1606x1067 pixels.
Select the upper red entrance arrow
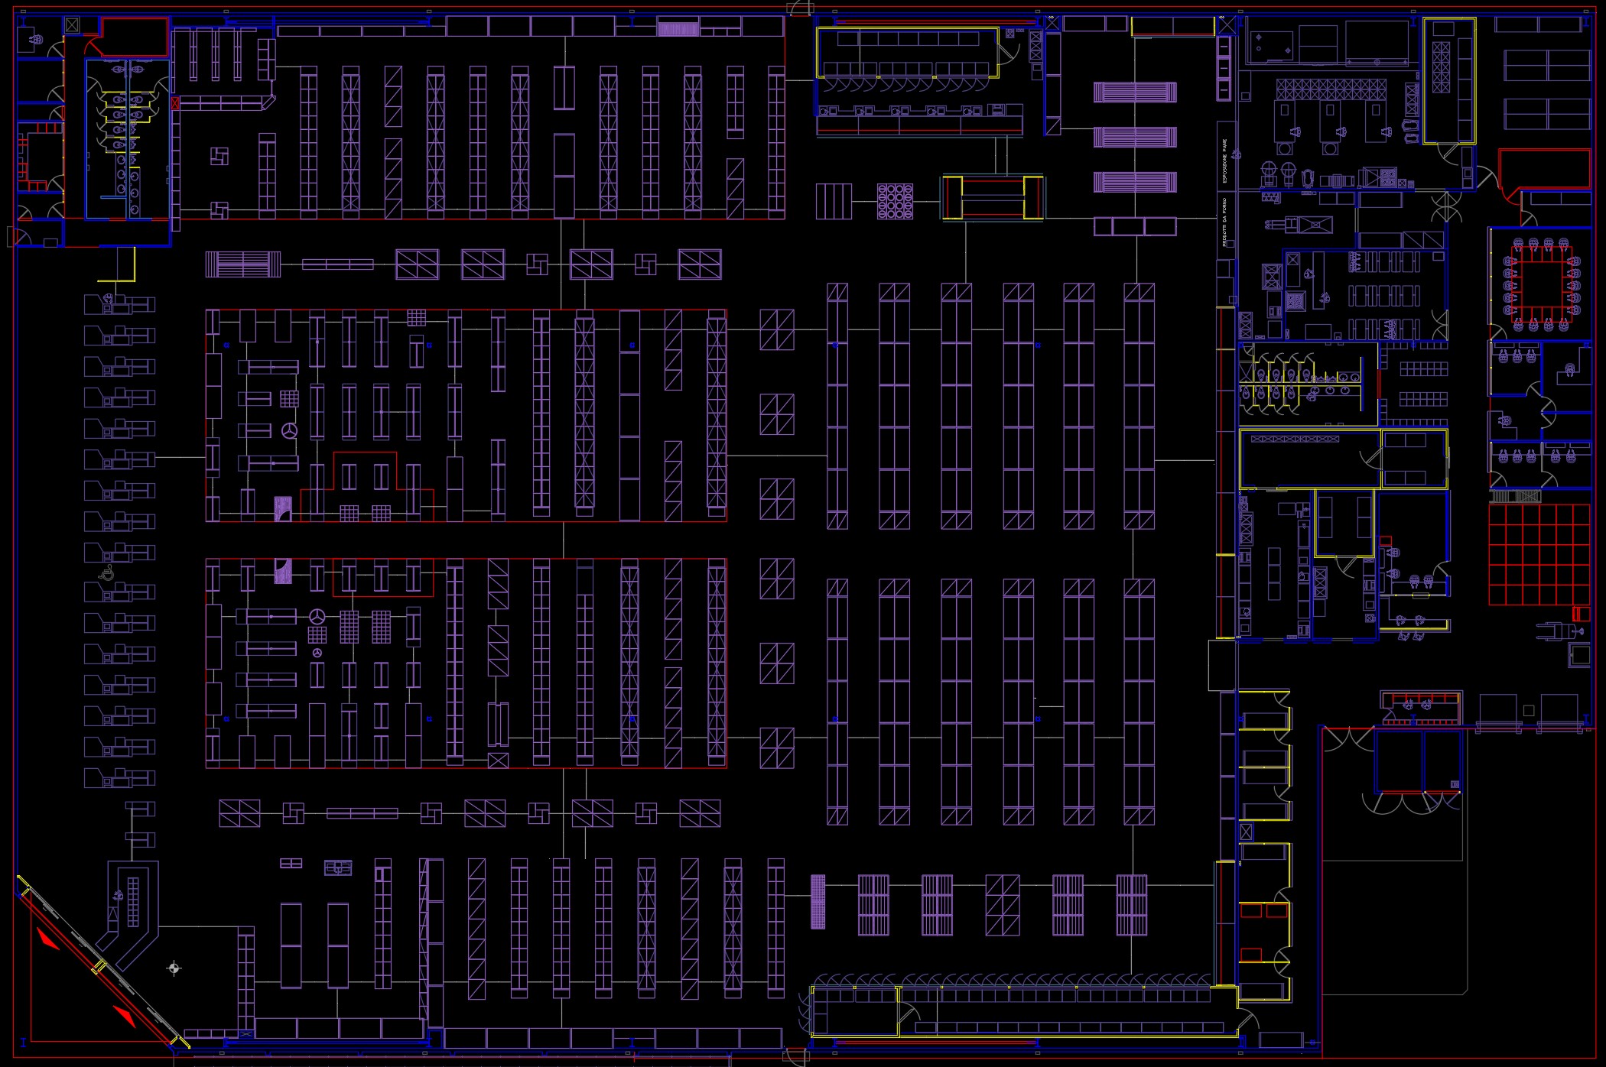coord(47,939)
